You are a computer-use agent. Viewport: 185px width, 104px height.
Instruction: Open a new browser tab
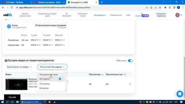click(x=102, y=2)
